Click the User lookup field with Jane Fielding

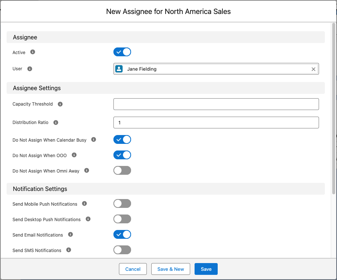216,69
